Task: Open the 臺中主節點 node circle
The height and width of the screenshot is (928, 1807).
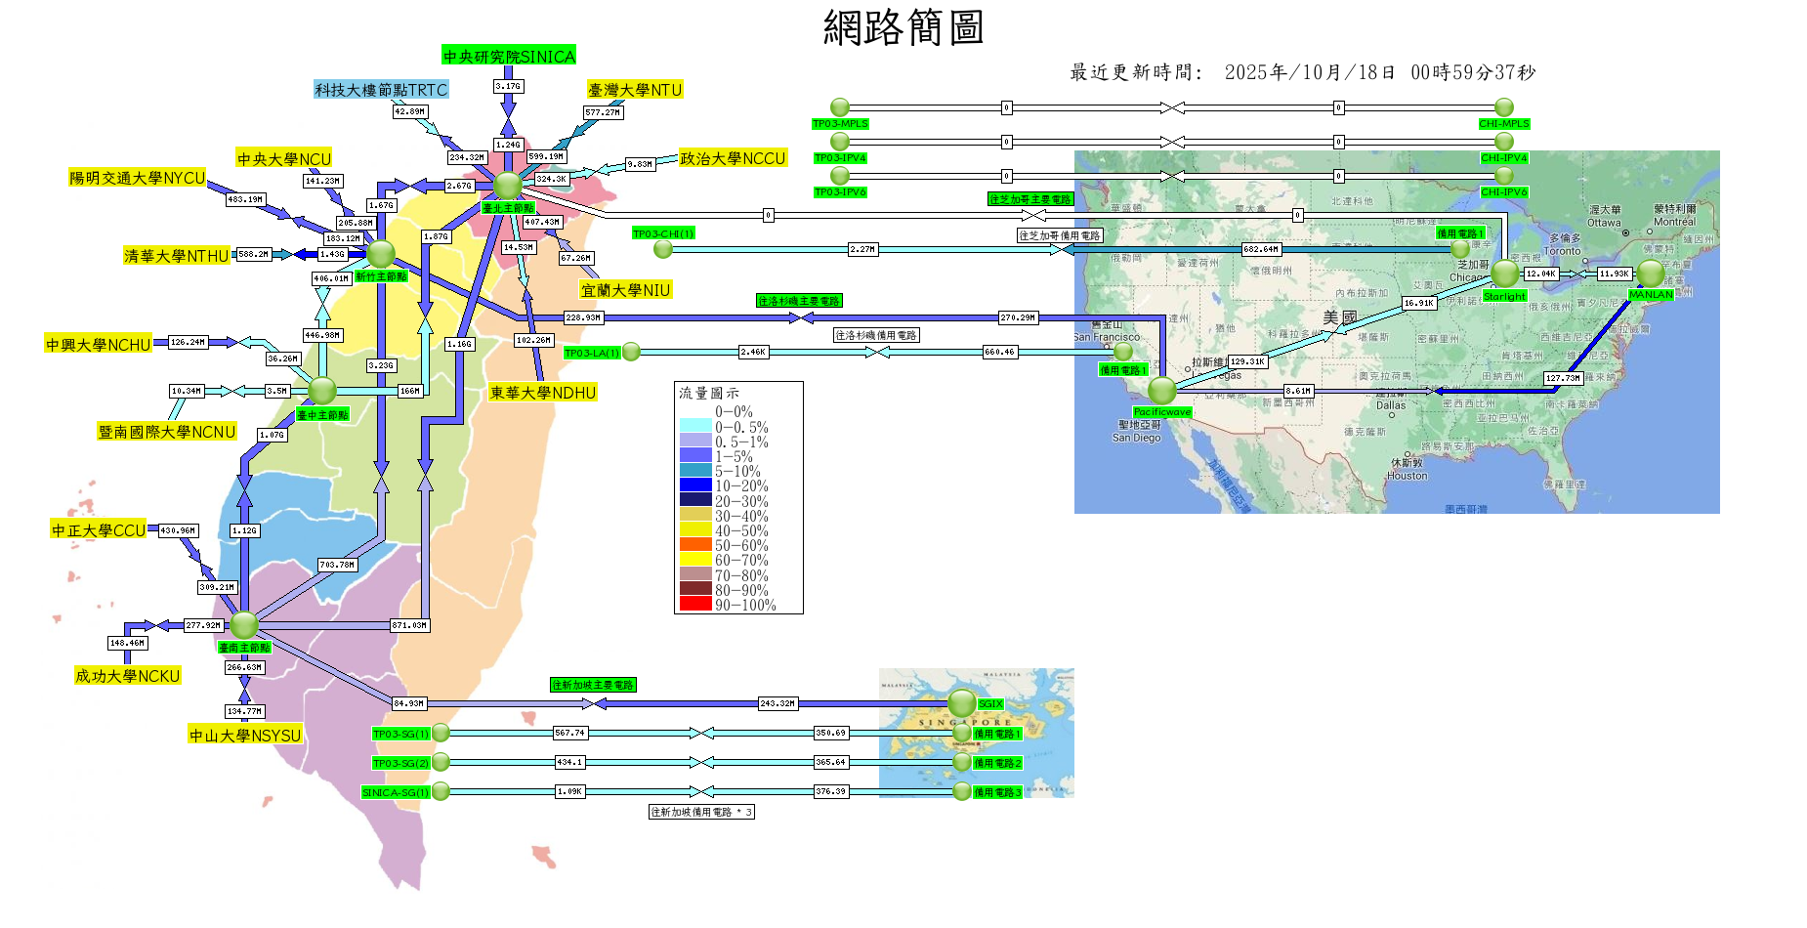Action: pyautogui.click(x=322, y=391)
